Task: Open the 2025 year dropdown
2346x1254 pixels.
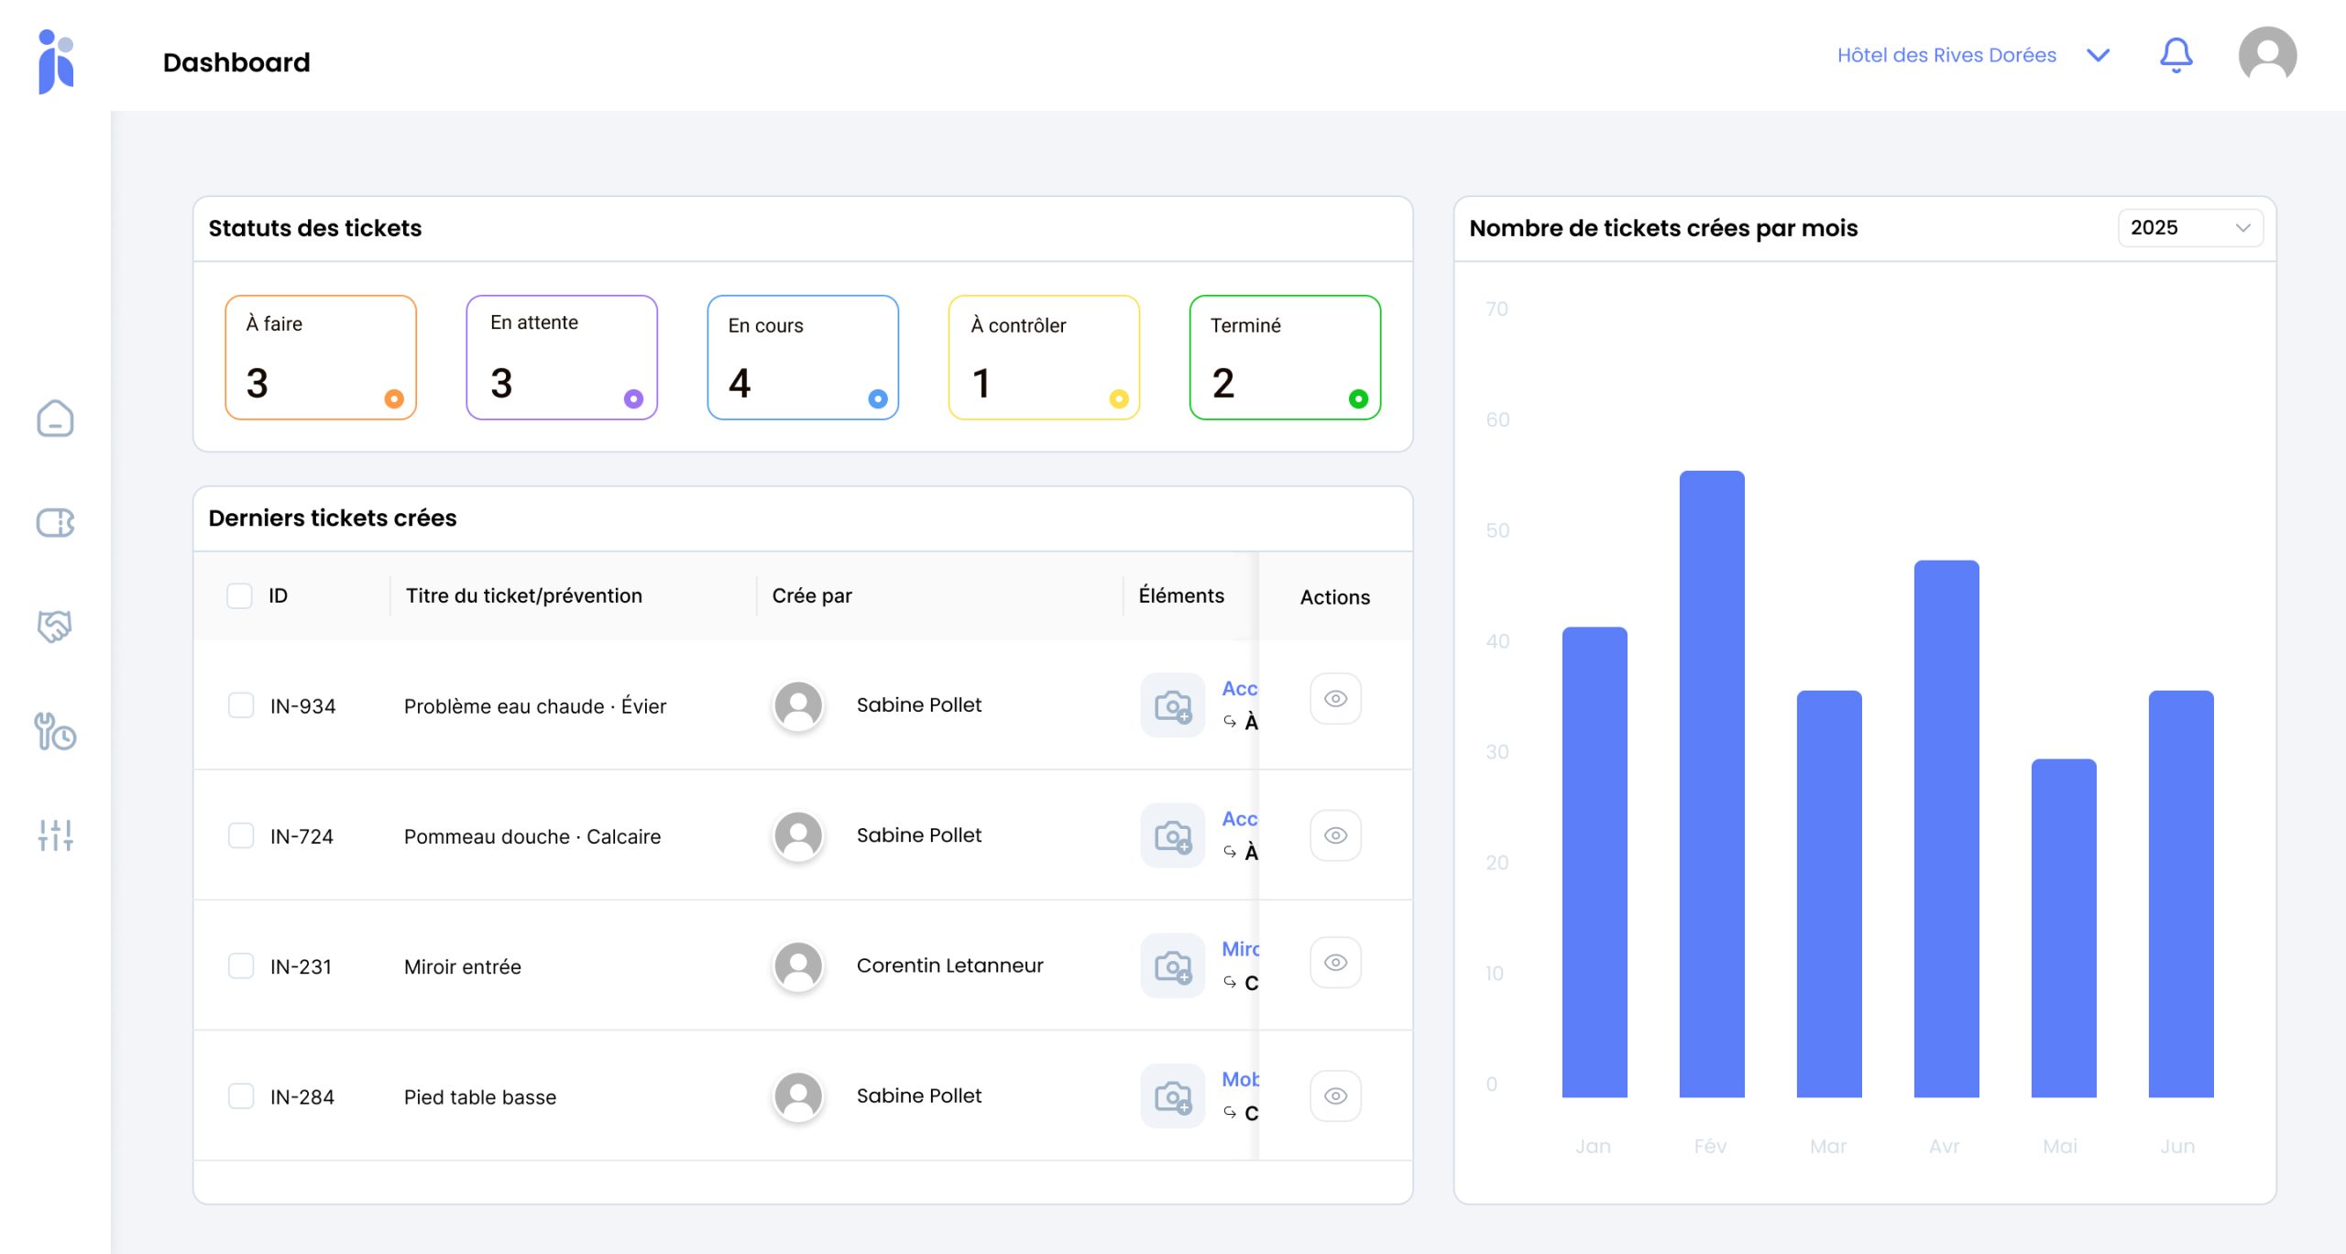Action: pos(2189,228)
